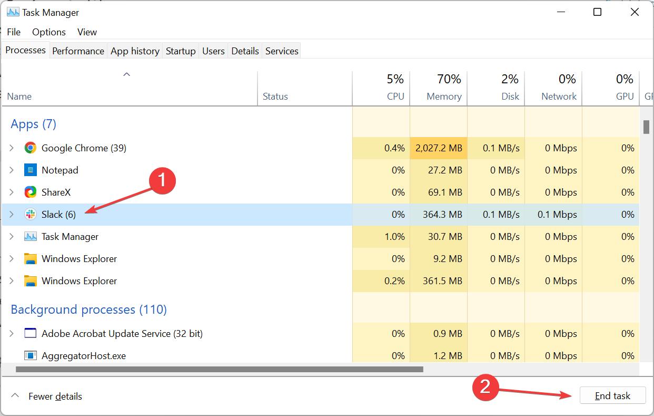Image resolution: width=654 pixels, height=416 pixels.
Task: Sort by Disk column header
Action: [x=496, y=89]
